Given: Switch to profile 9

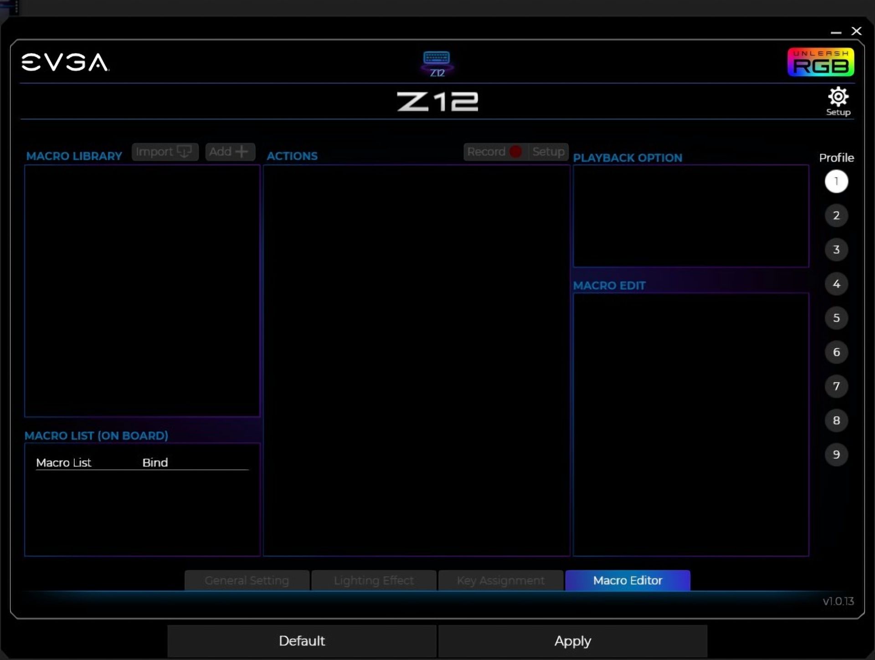Looking at the screenshot, I should coord(836,455).
